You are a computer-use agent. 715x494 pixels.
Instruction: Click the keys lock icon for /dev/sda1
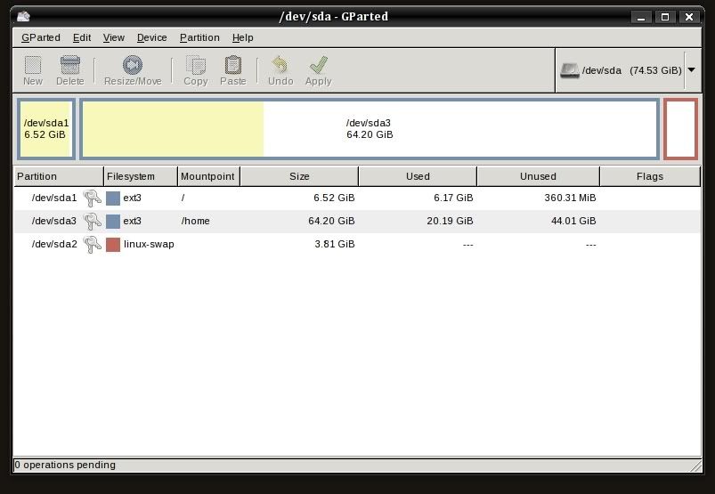92,198
